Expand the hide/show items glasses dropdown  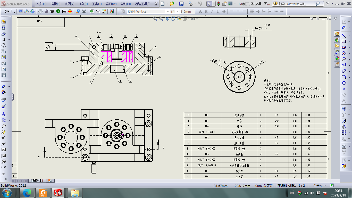(x=197, y=19)
